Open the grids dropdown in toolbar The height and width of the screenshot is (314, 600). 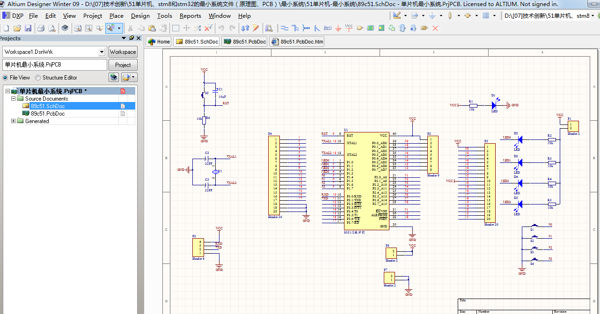click(x=494, y=15)
